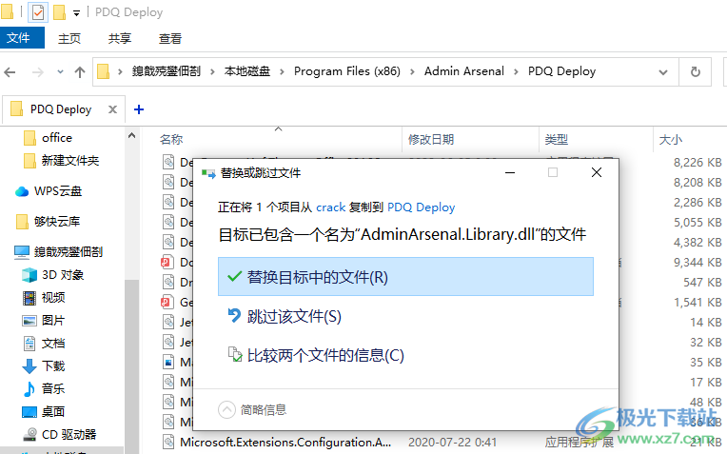Open 视频 folder in navigation pane
The image size is (727, 454).
click(x=53, y=297)
